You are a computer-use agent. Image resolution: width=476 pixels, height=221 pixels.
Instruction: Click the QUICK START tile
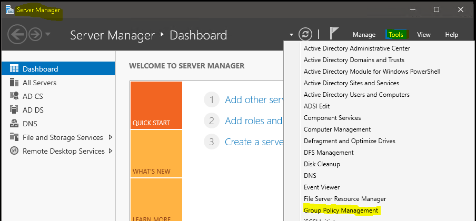tap(156, 105)
